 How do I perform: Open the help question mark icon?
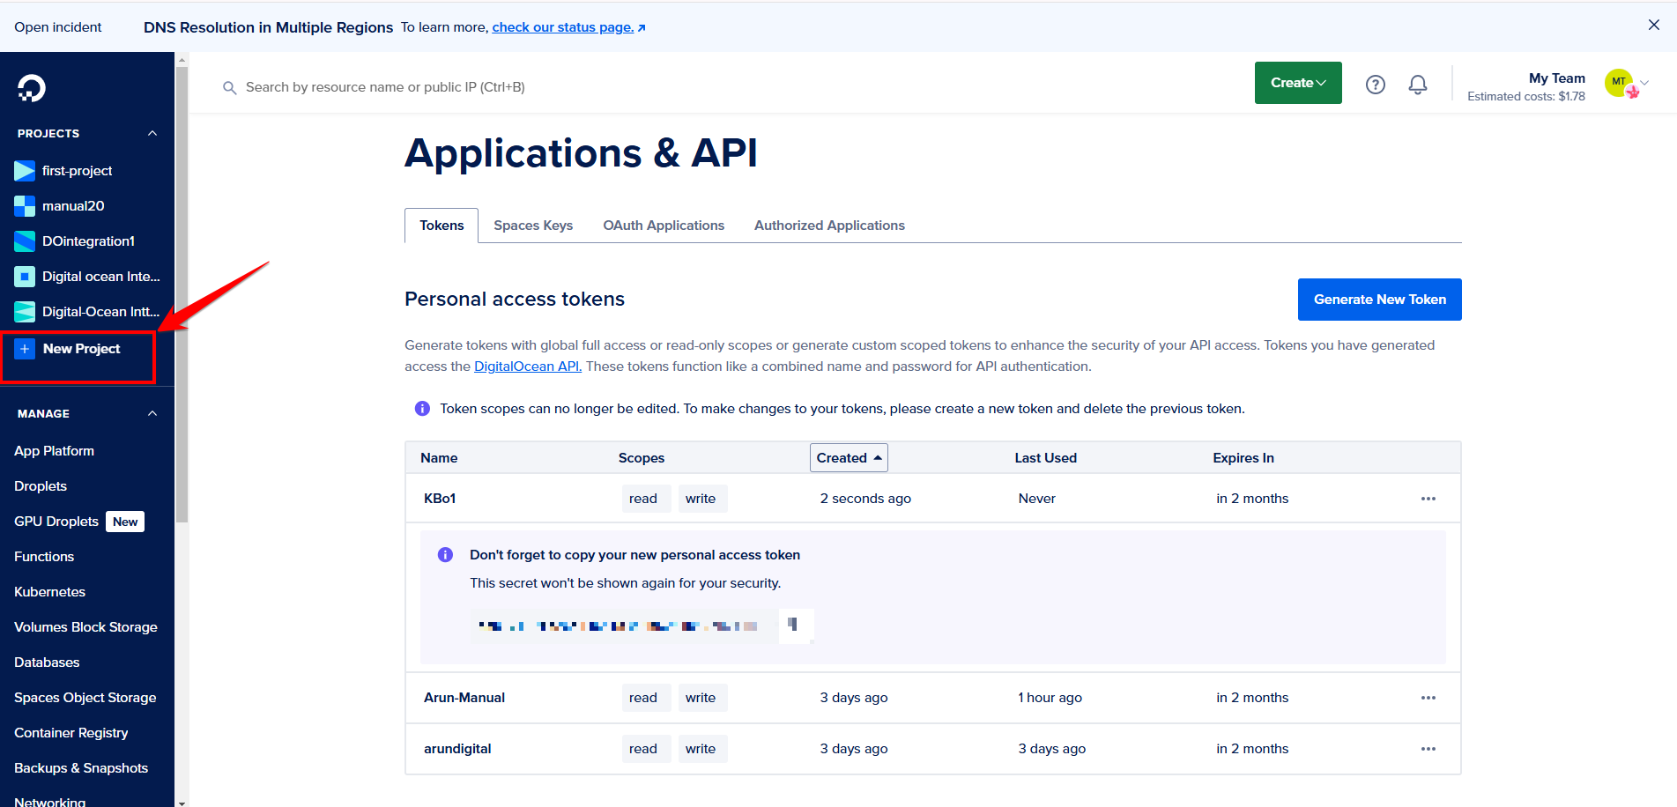[x=1375, y=85]
